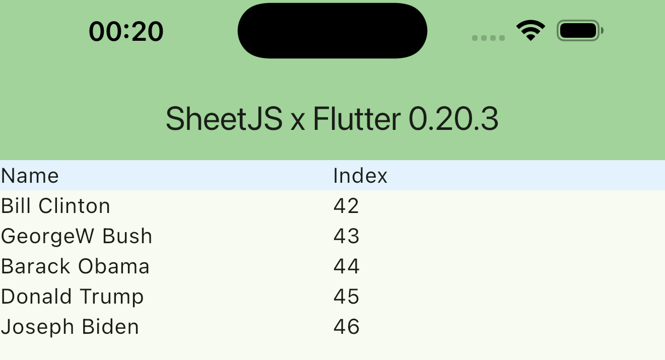Tap the Wi-Fi status icon

coord(531,30)
